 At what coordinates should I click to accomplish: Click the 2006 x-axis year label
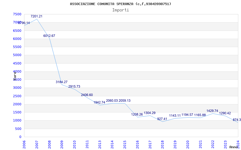click(24, 145)
